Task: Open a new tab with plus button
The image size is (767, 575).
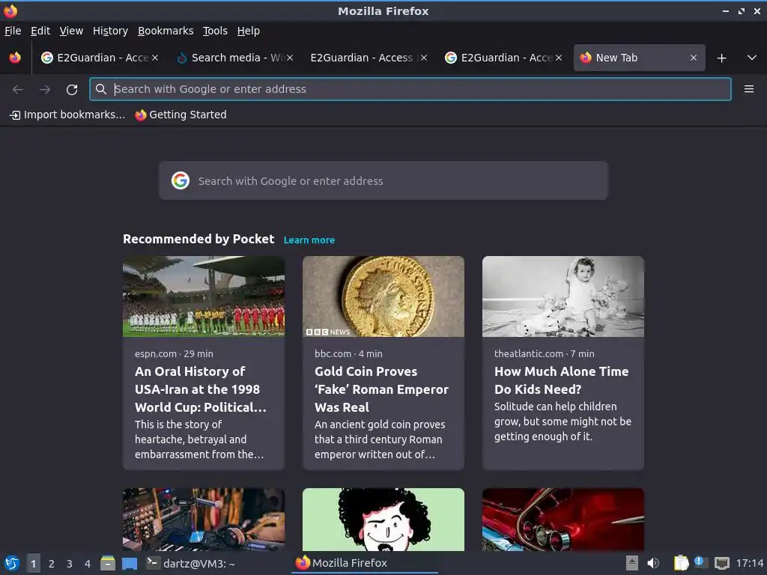Action: pyautogui.click(x=721, y=58)
